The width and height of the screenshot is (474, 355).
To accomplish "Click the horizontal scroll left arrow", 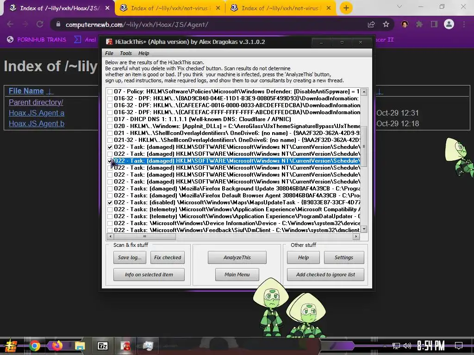I will (x=110, y=237).
